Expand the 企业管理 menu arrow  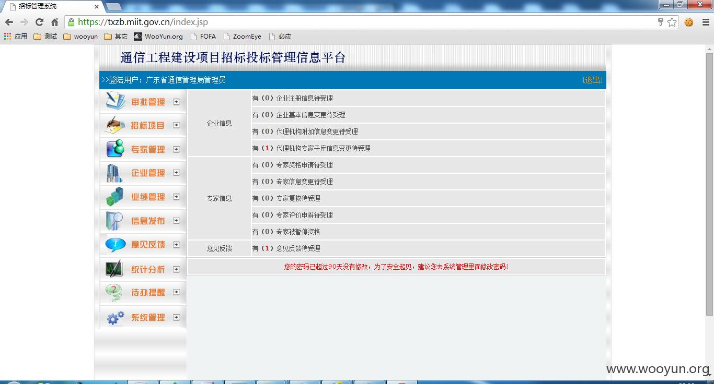coord(176,173)
